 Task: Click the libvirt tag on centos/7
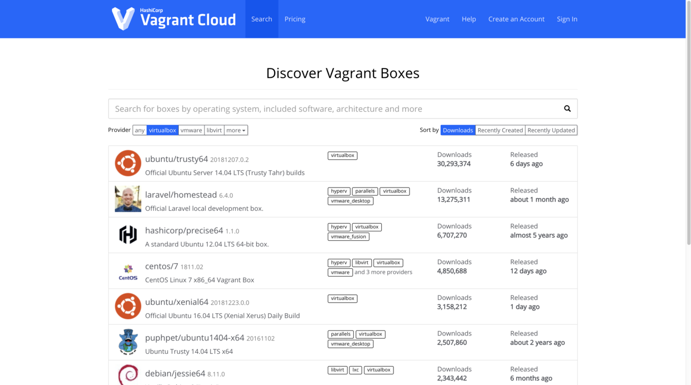pyautogui.click(x=362, y=263)
